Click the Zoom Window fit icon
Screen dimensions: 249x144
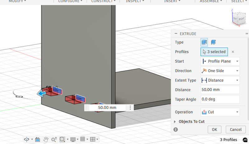pyautogui.click(x=62, y=139)
